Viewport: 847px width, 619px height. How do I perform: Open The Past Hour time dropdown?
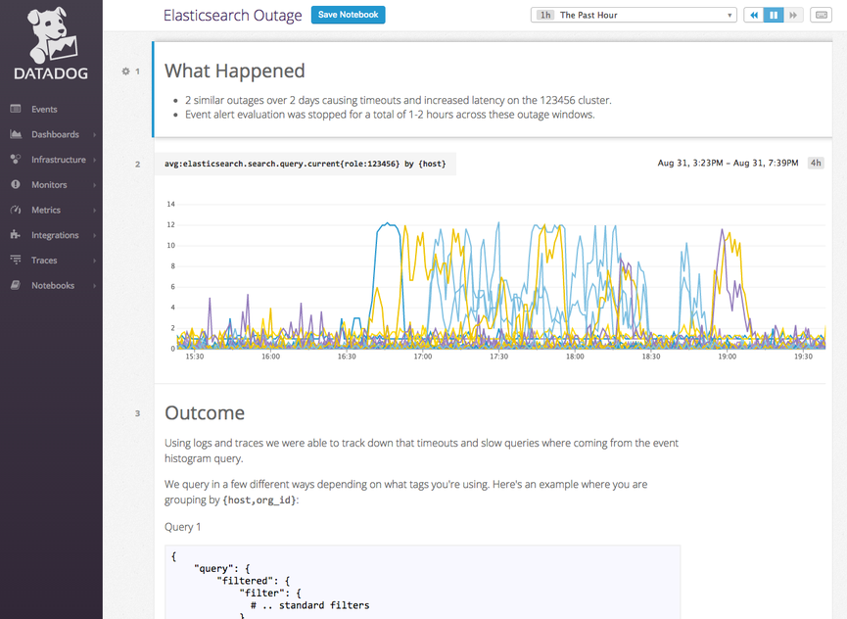pyautogui.click(x=634, y=16)
